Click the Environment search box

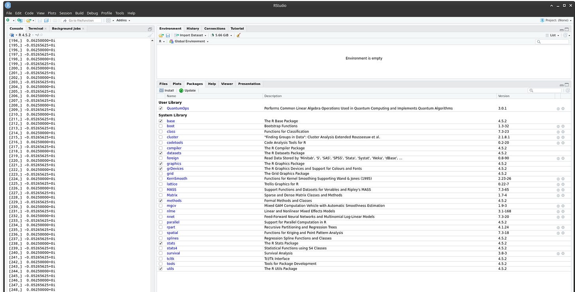tap(552, 41)
